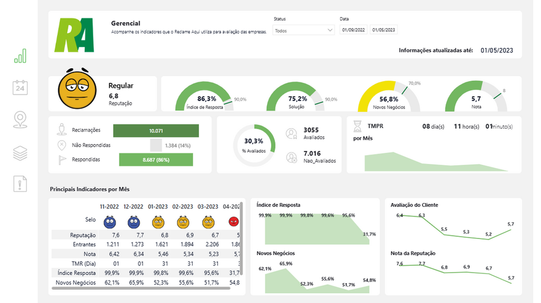Click the Regular reputation face icon
This screenshot has height=303, width=541.
click(x=77, y=89)
